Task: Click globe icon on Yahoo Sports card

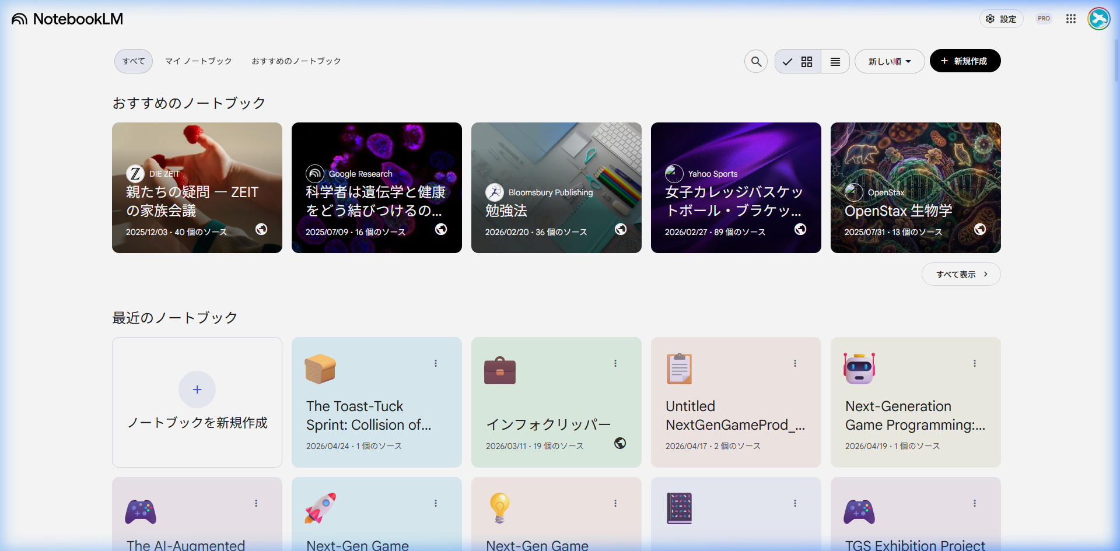Action: click(800, 229)
